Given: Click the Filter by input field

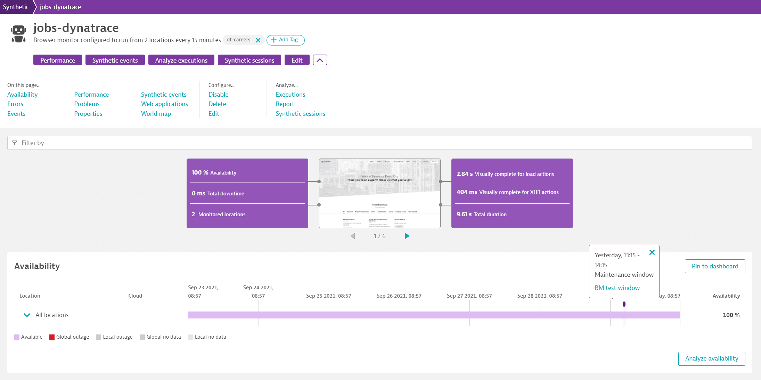Looking at the screenshot, I should tap(380, 143).
